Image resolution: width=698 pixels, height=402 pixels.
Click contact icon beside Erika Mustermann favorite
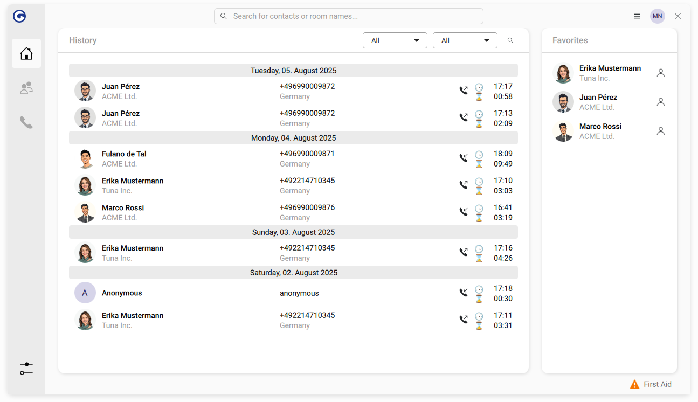(661, 73)
